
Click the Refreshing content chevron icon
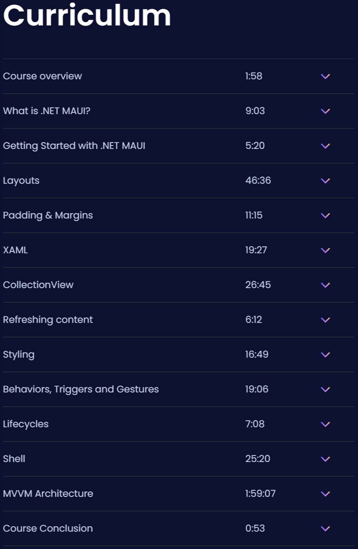325,319
